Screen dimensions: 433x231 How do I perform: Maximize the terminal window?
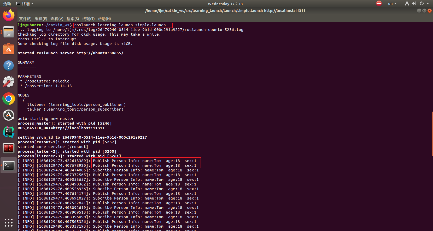[x=424, y=11]
